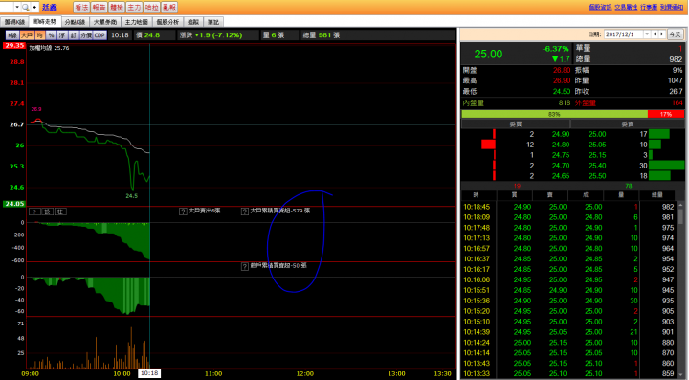Toggle the 浮 chart option
This screenshot has width=689, height=380.
62,35
